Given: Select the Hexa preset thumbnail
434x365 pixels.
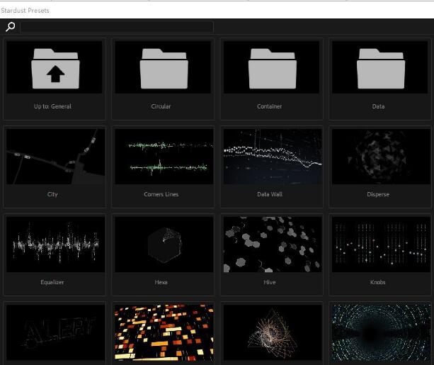Looking at the screenshot, I should pos(164,245).
